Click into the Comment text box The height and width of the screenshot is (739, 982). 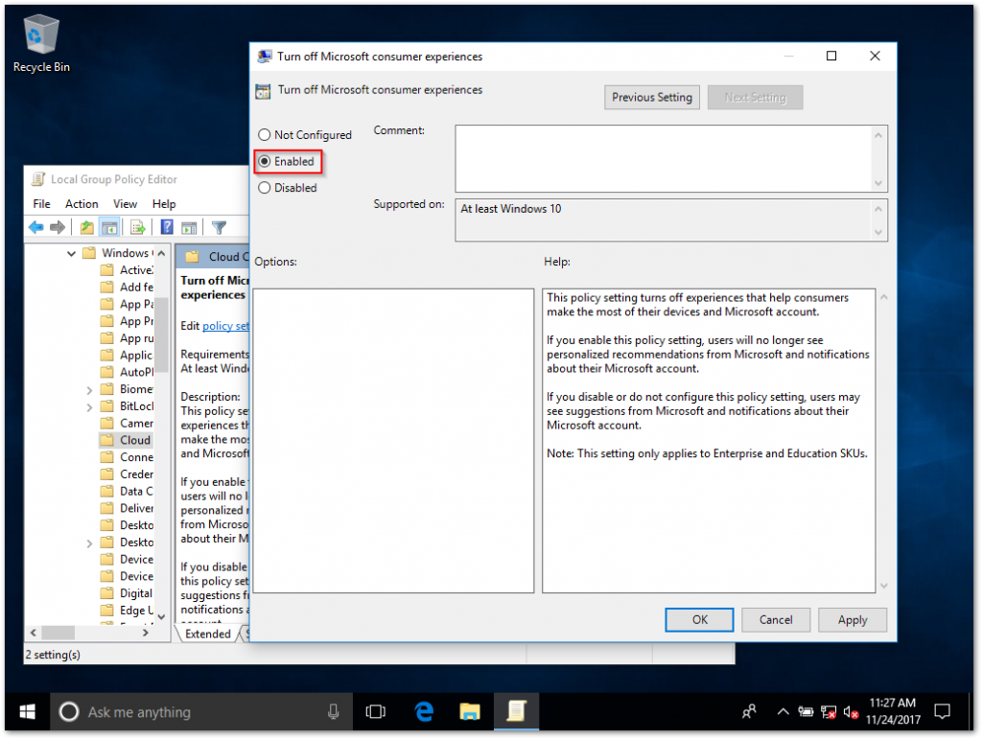(664, 158)
